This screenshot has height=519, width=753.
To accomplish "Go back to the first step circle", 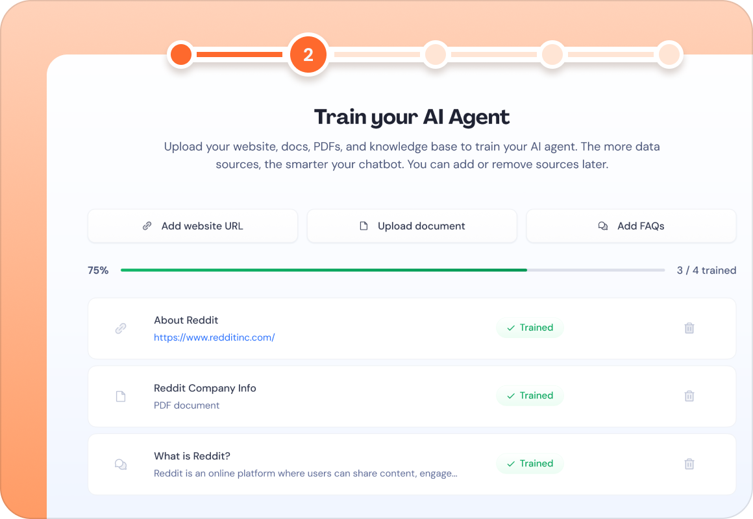I will pos(182,54).
